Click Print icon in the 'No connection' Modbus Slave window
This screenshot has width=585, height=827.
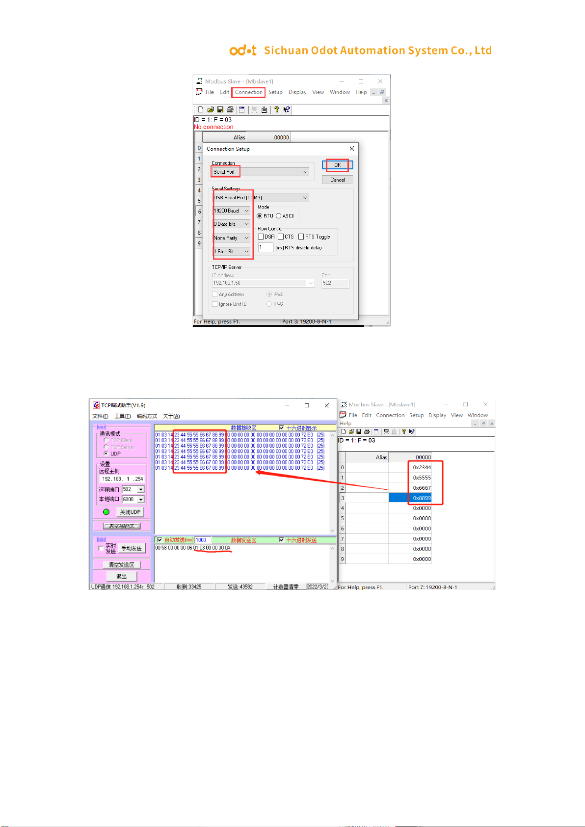[230, 109]
